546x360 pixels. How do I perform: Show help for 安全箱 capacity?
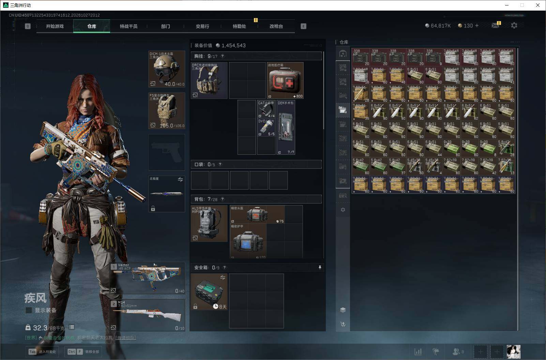tap(224, 268)
